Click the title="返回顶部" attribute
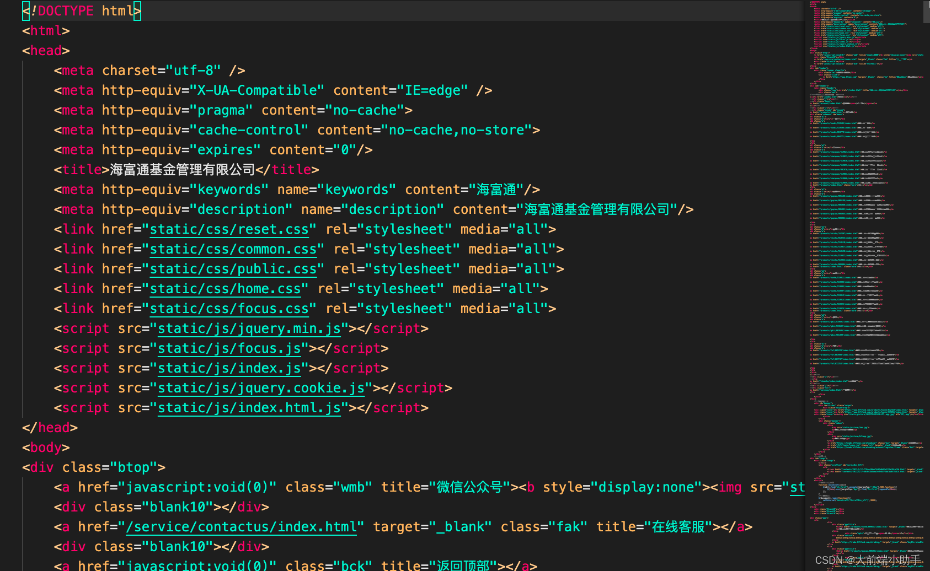Screen dimensions: 930x571 [439, 565]
